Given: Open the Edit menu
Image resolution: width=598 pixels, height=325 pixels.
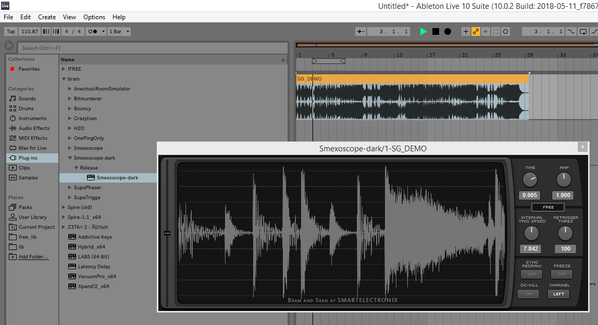Looking at the screenshot, I should (26, 17).
